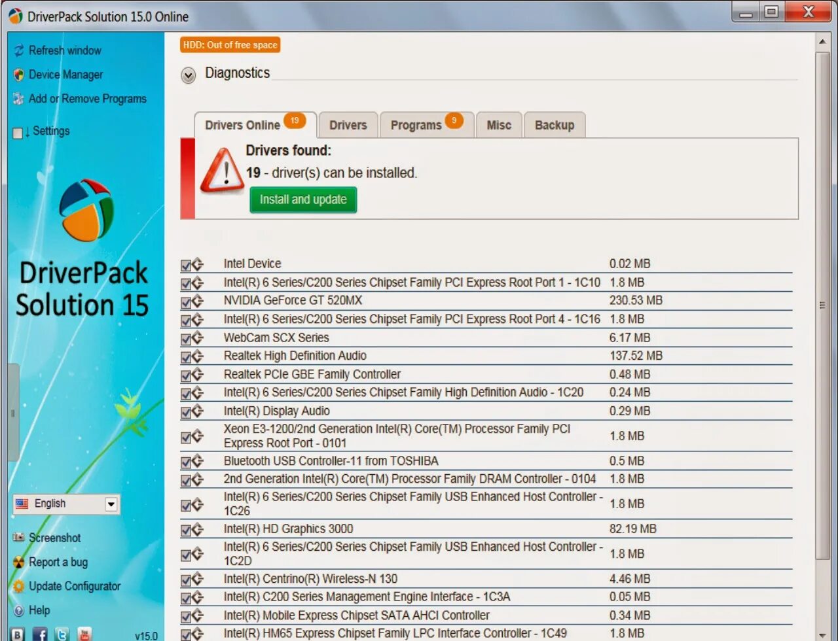Click arrow icon beside Mobile Express Chipset SATA AHCI
Screen dimensions: 838x641
198,615
